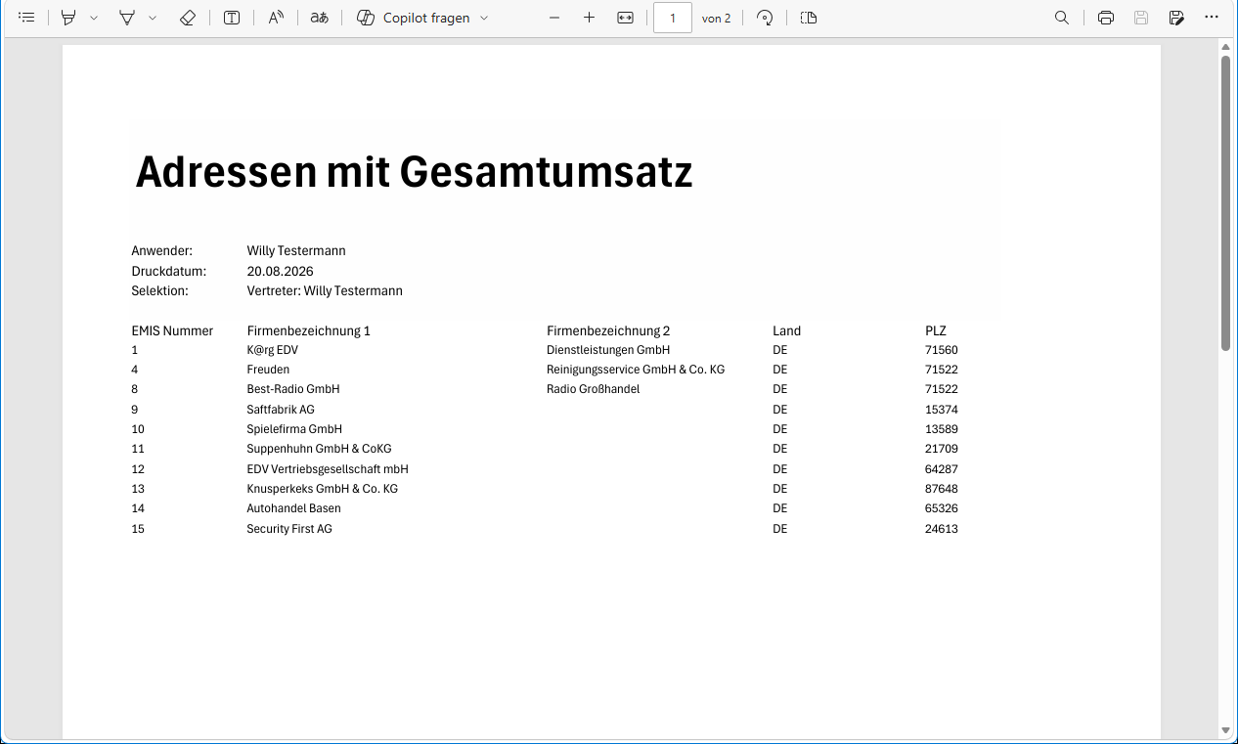This screenshot has width=1238, height=744.
Task: Add a text box annotation
Action: point(232,18)
